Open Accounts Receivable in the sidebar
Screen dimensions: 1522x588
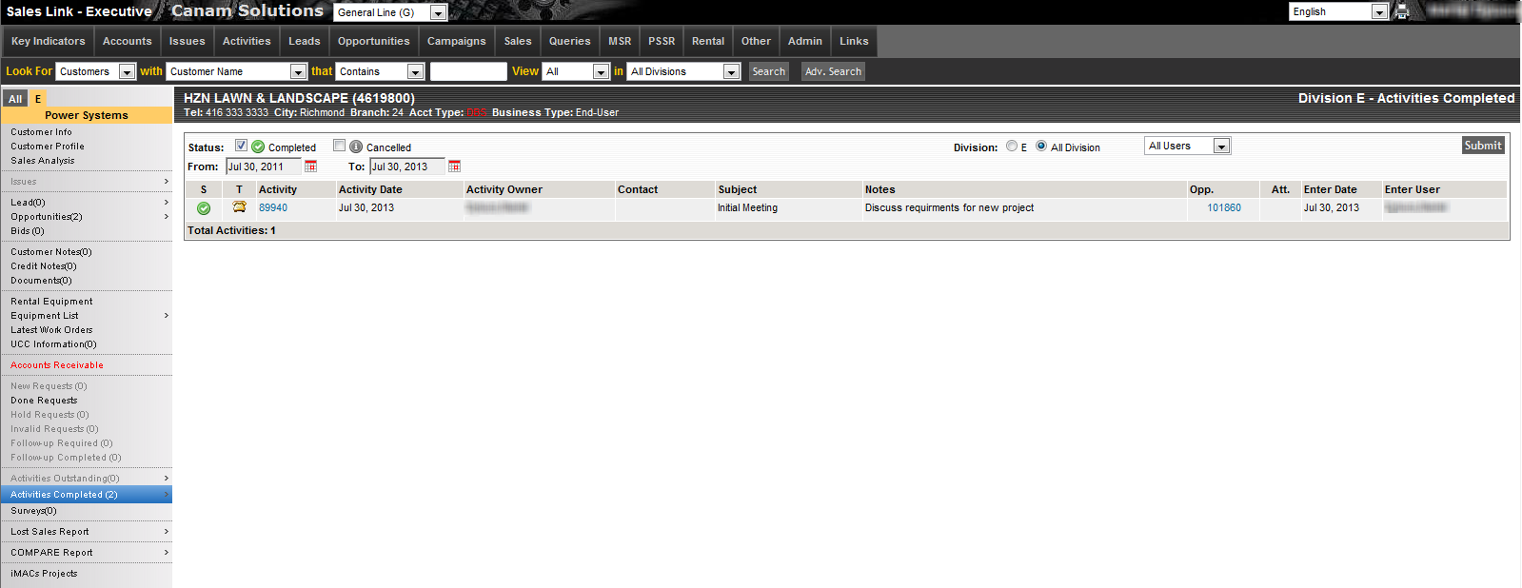click(x=57, y=365)
